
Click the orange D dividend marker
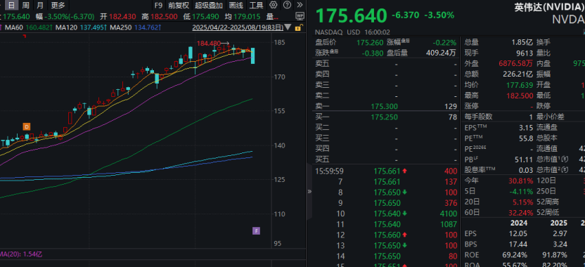click(x=27, y=126)
